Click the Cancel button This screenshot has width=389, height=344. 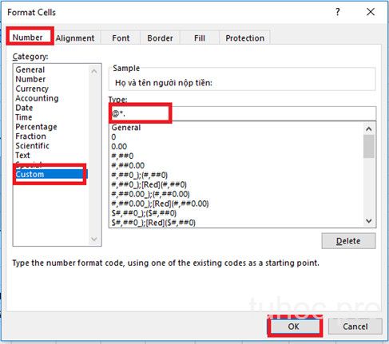pyautogui.click(x=355, y=326)
